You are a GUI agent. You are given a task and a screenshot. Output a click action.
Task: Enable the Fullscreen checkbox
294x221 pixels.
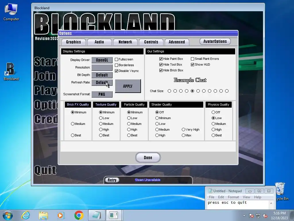(x=117, y=59)
